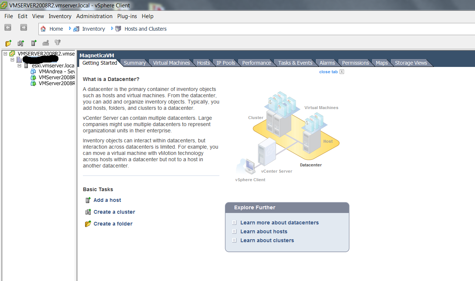This screenshot has width=475, height=281.
Task: Switch to the Maps tab
Action: 382,63
